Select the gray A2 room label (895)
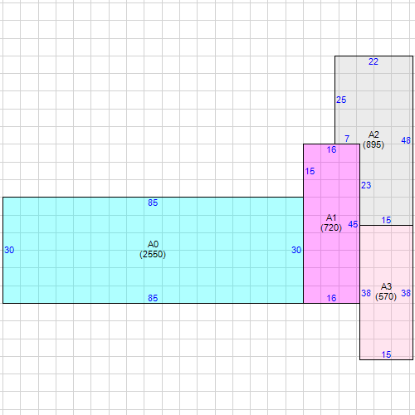The image size is (415, 415). [x=373, y=139]
